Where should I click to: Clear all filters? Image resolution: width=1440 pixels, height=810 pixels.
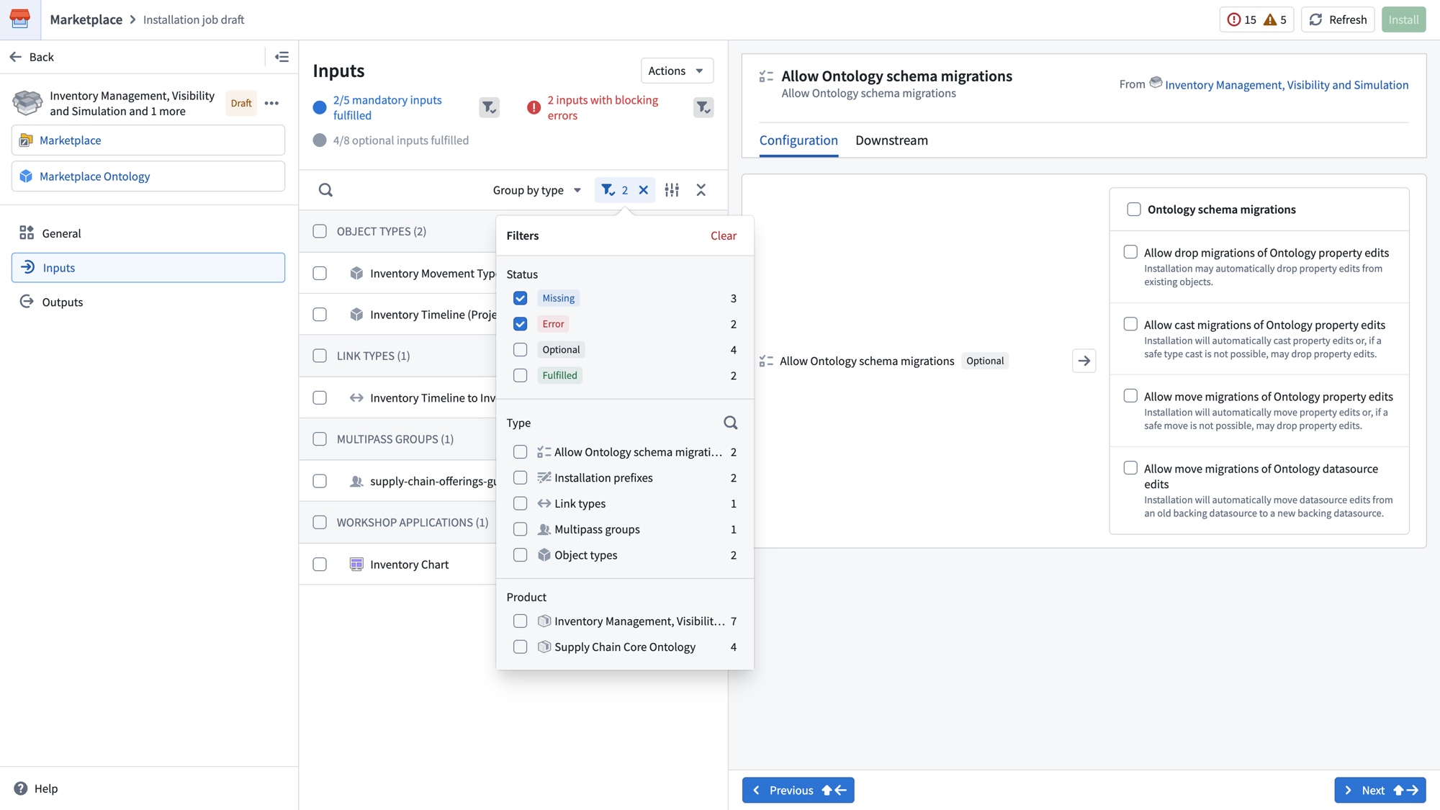point(723,235)
